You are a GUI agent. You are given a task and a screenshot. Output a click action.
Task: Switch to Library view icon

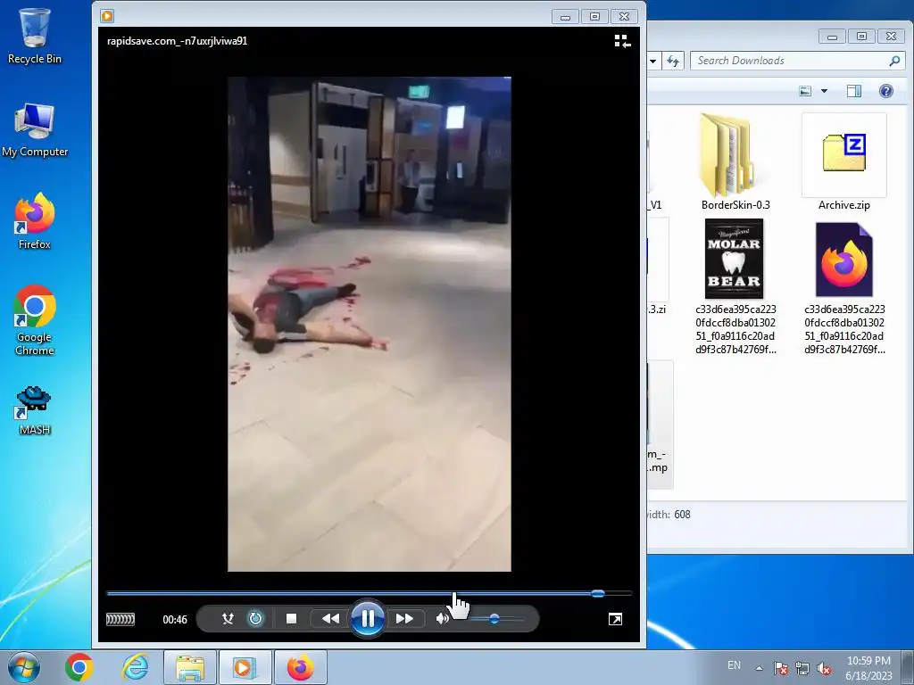point(622,41)
